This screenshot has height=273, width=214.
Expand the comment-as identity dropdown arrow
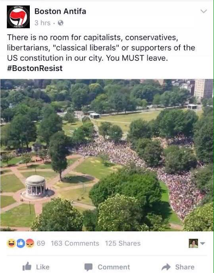pyautogui.click(x=203, y=243)
